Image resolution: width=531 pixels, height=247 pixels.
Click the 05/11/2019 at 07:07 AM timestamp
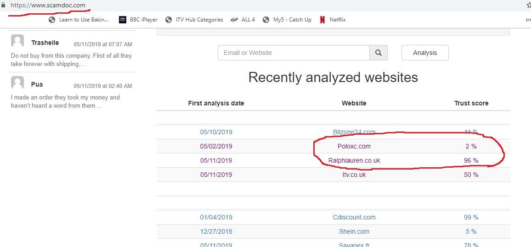pos(103,44)
